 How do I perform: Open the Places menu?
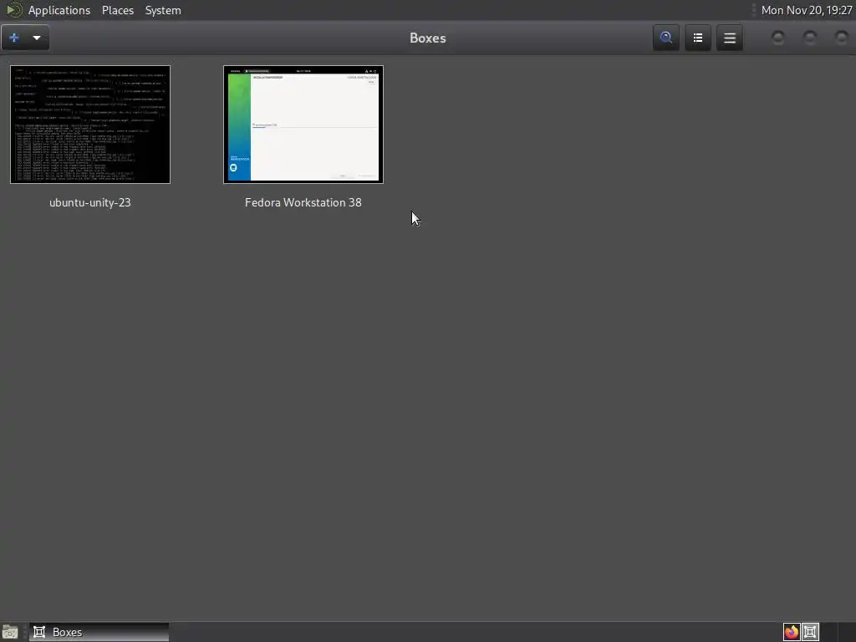pyautogui.click(x=118, y=10)
